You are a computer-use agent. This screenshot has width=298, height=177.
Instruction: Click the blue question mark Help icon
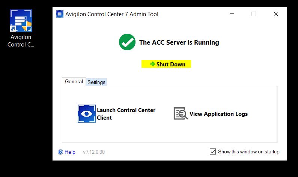60,152
